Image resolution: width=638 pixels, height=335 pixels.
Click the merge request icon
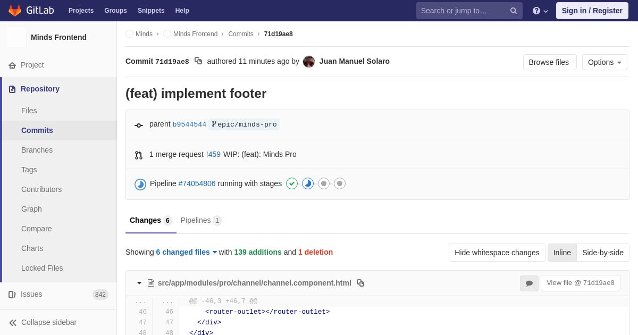click(139, 155)
